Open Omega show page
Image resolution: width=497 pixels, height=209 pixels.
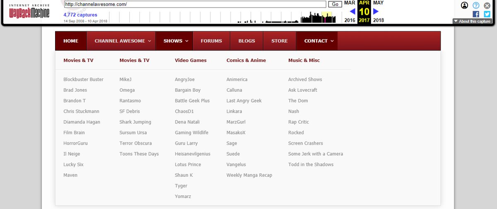click(127, 90)
